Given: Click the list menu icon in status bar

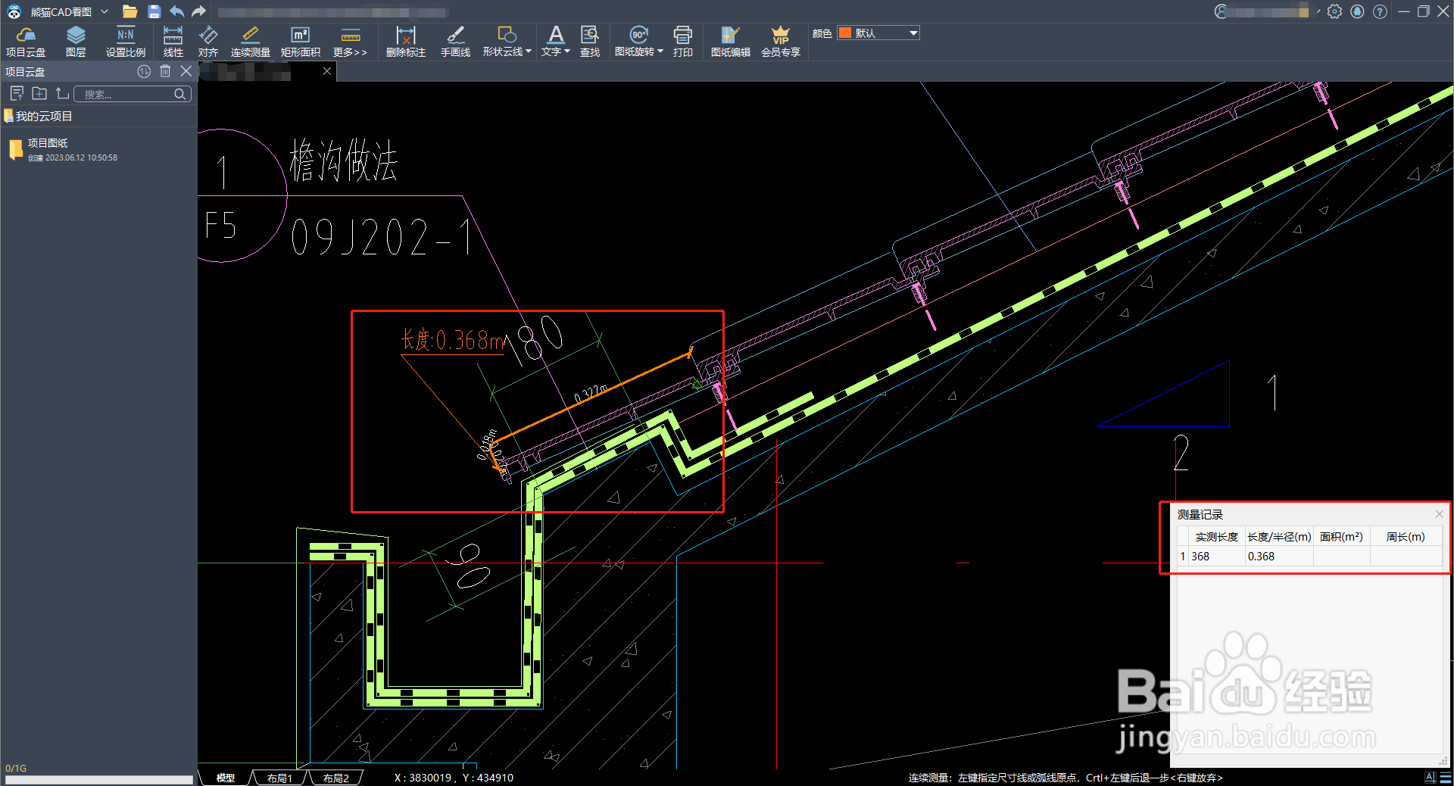Looking at the screenshot, I should point(1445,778).
